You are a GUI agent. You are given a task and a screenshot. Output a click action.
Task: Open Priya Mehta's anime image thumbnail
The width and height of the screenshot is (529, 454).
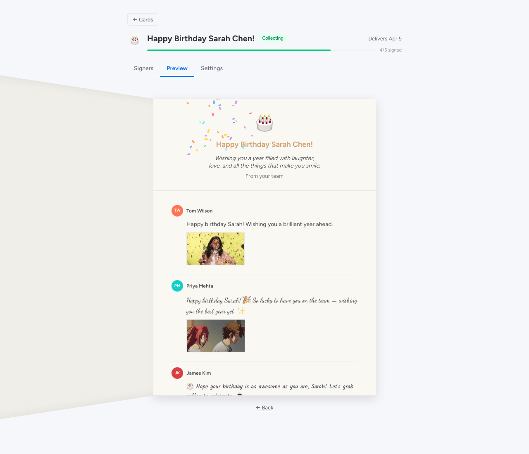215,336
